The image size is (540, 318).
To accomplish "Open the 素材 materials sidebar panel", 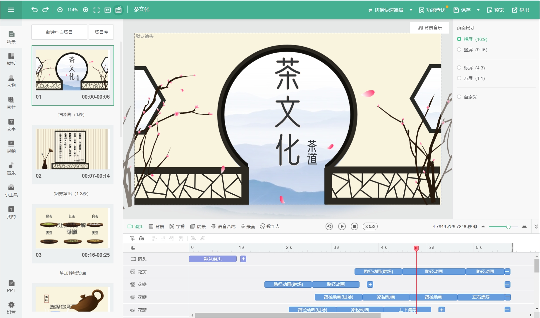I will [11, 103].
